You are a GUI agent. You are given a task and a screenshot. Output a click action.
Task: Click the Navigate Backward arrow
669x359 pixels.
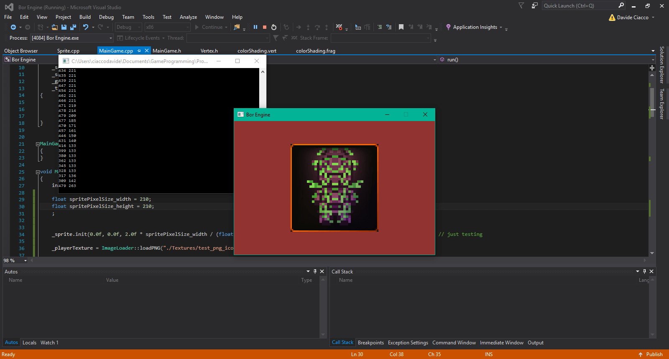pyautogui.click(x=13, y=27)
